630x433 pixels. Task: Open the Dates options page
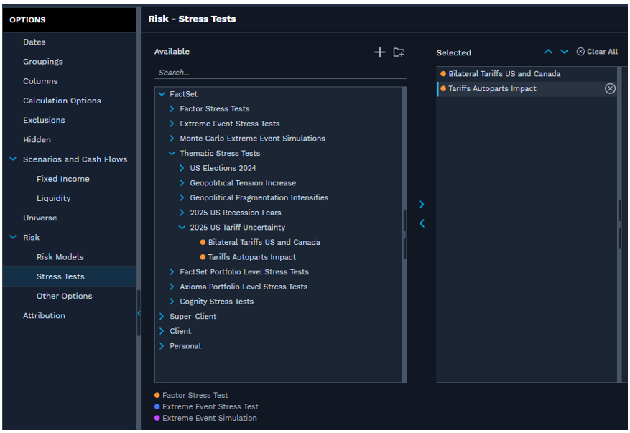pyautogui.click(x=34, y=42)
